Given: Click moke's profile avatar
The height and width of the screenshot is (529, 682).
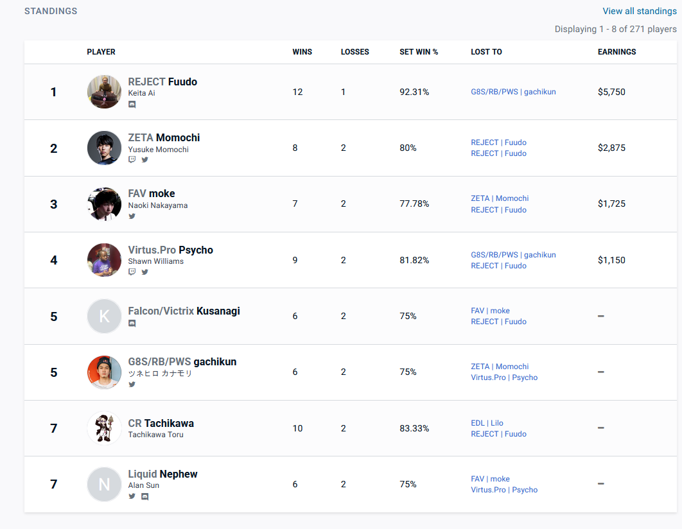Looking at the screenshot, I should (104, 204).
